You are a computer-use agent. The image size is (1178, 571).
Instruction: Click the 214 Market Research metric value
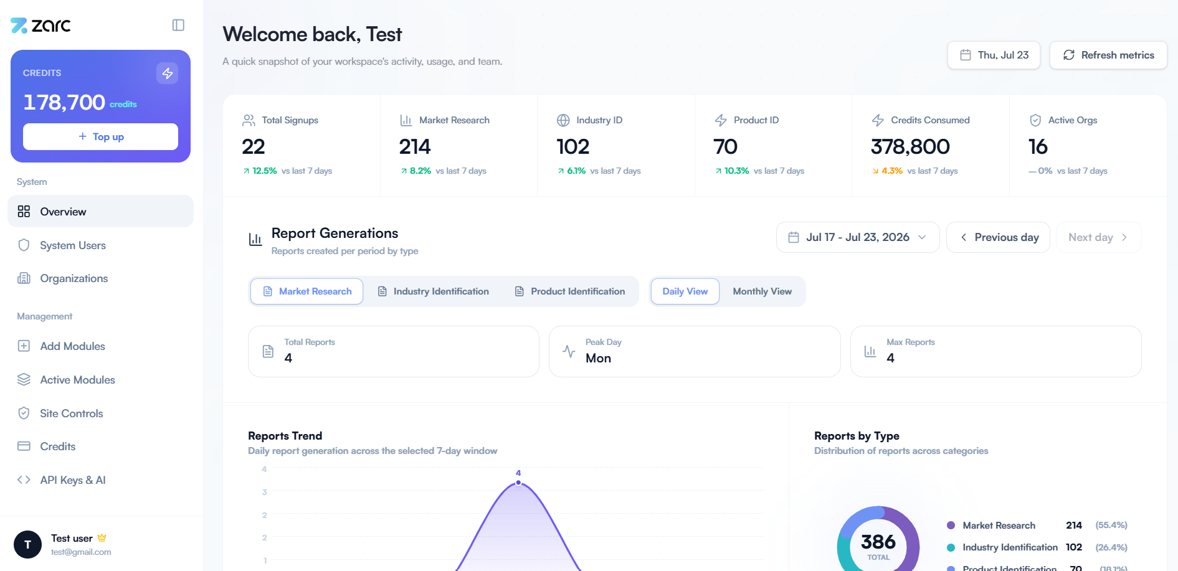(415, 147)
